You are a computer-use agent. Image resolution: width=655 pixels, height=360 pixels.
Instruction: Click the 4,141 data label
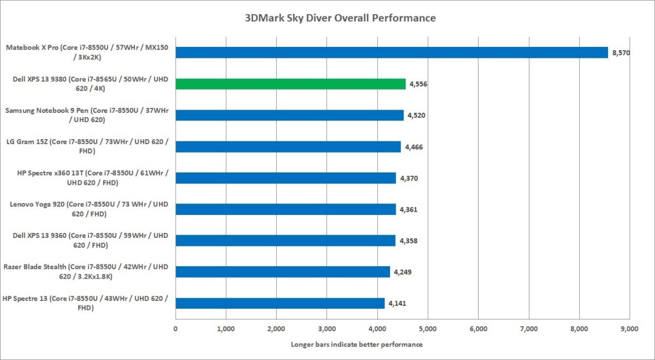click(x=398, y=303)
